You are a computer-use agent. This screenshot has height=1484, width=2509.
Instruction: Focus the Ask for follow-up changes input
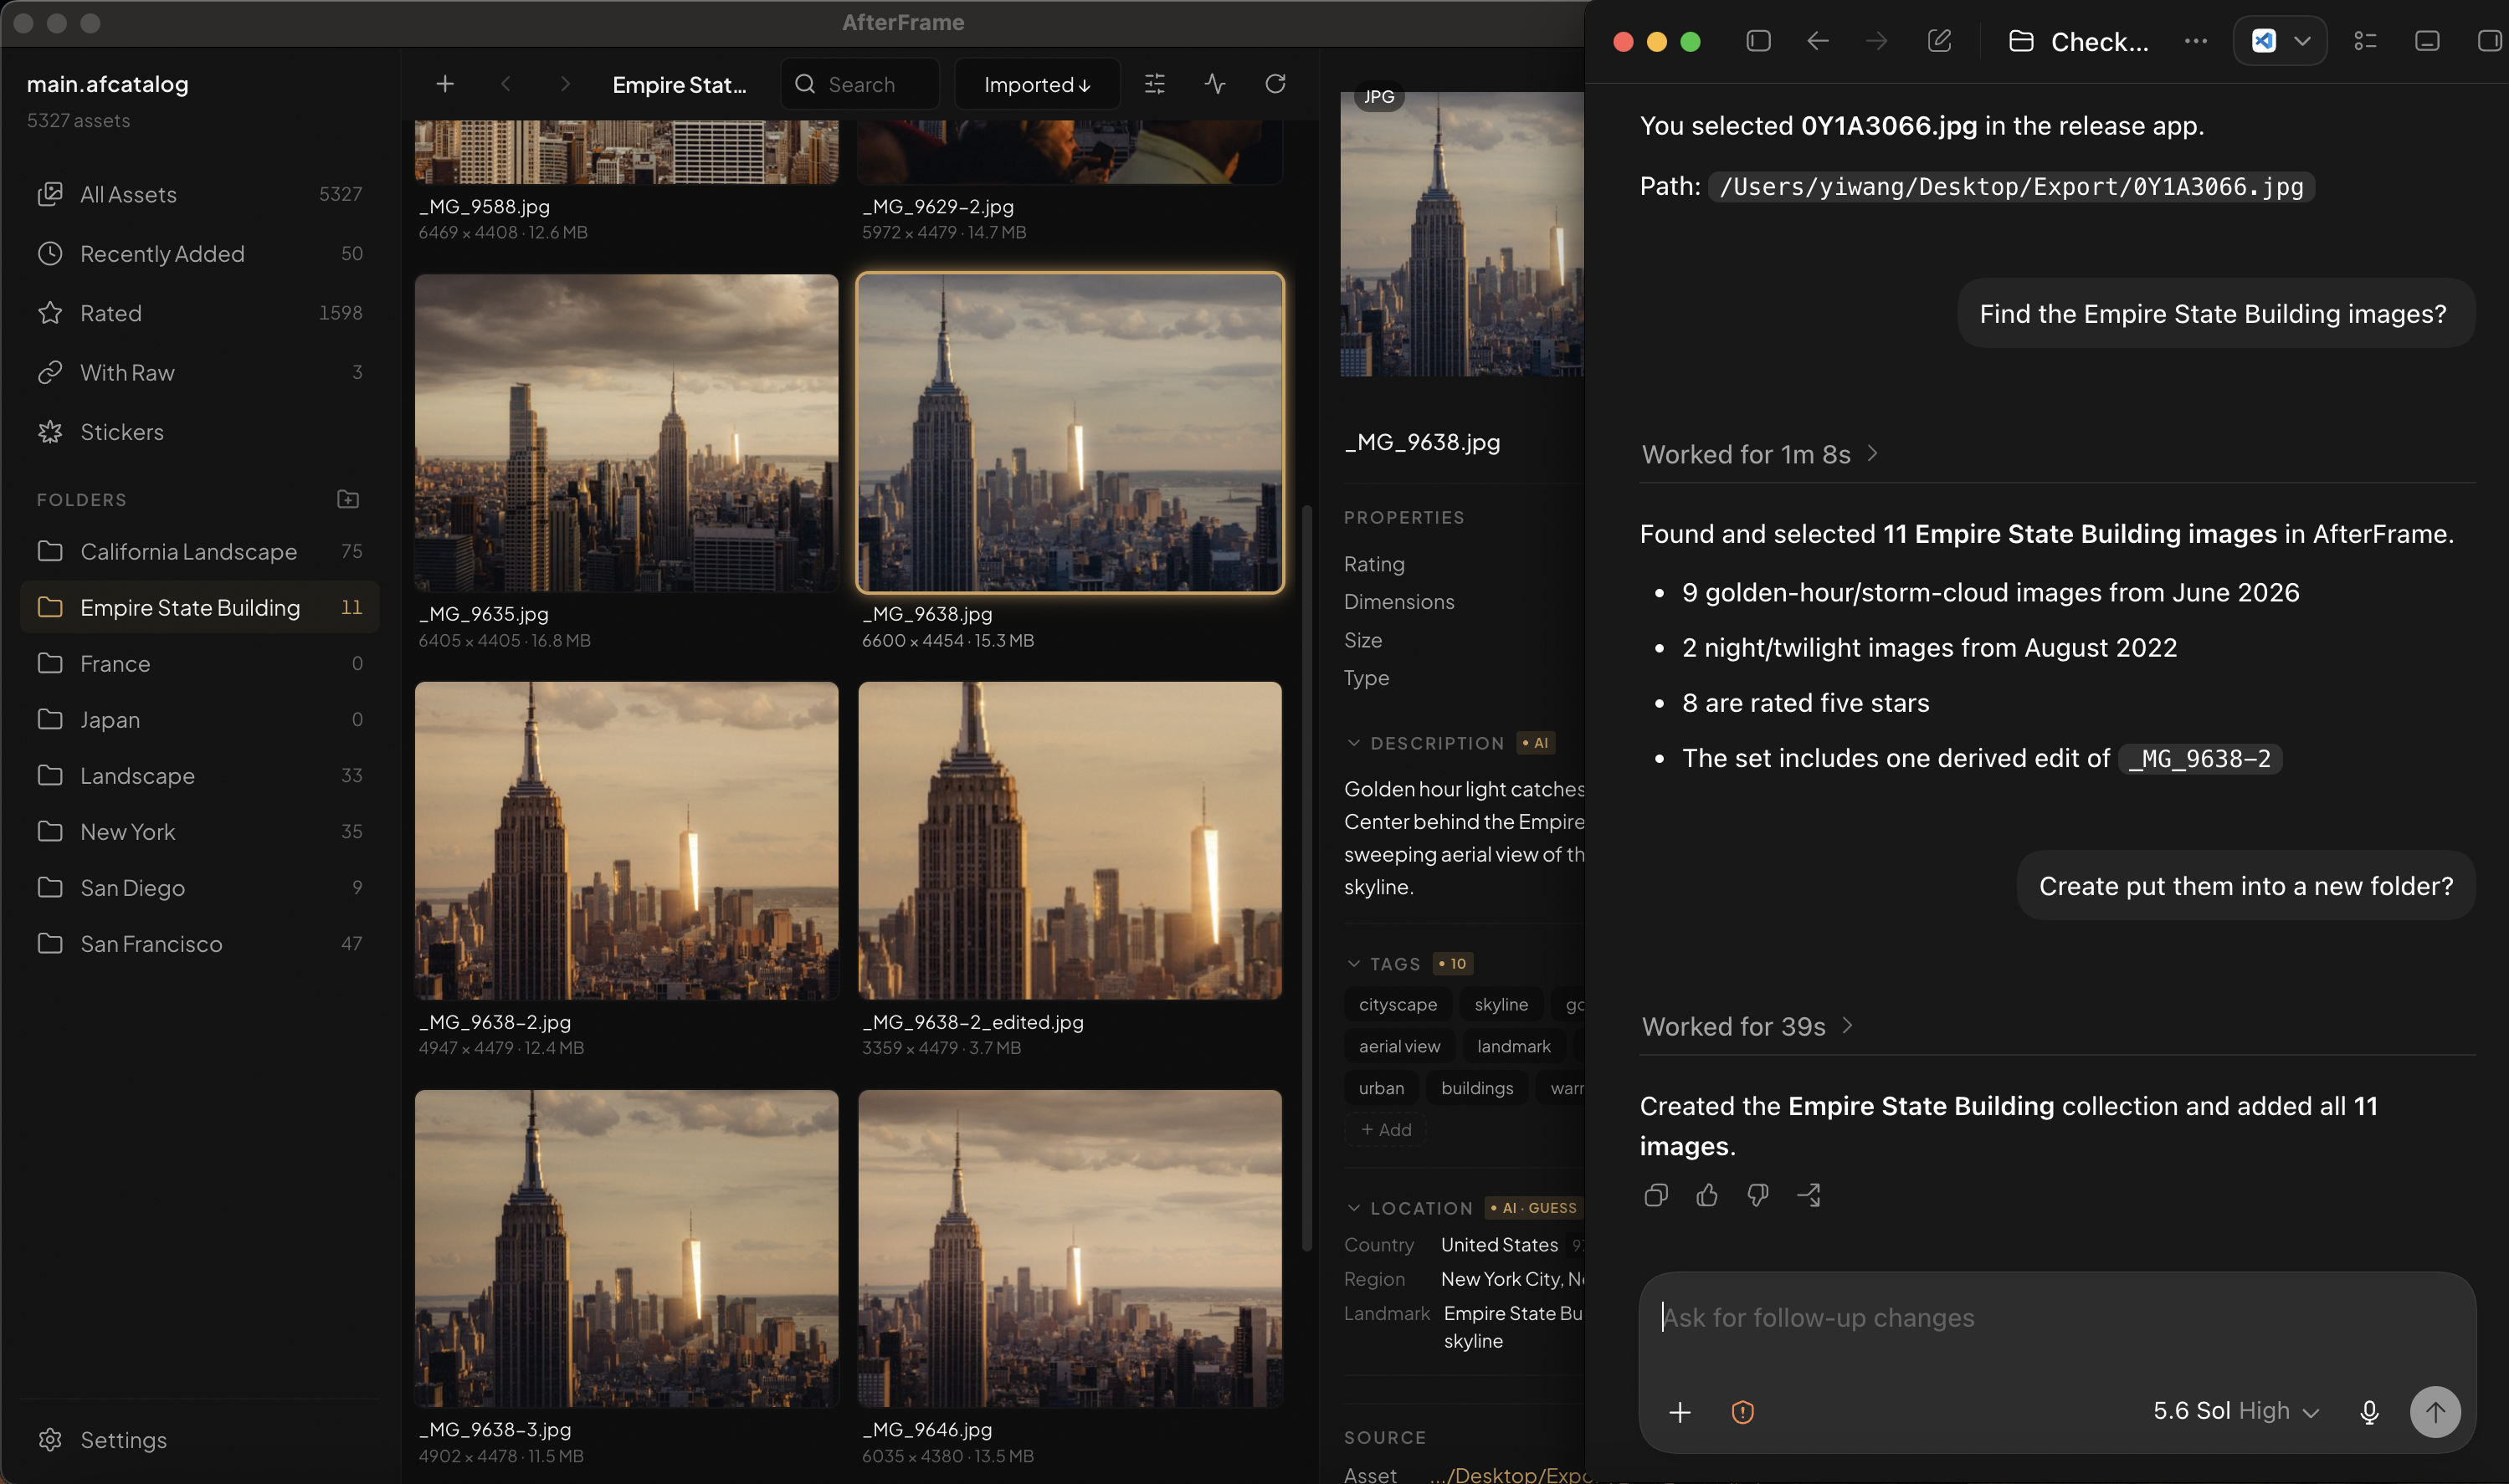(x=2055, y=1318)
